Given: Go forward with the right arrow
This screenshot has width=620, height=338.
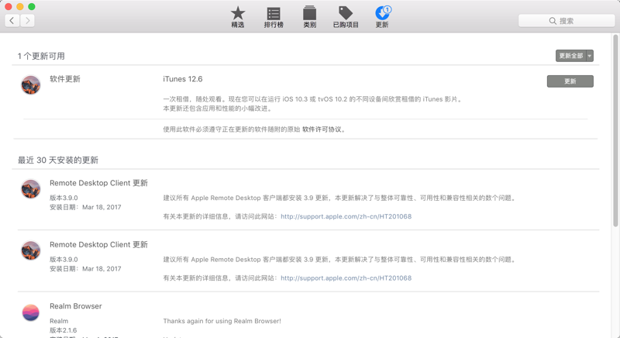Looking at the screenshot, I should tap(27, 21).
